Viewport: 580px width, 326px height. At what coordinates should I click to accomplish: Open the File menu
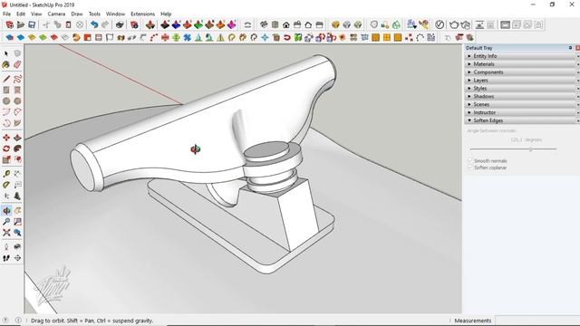[x=6, y=14]
